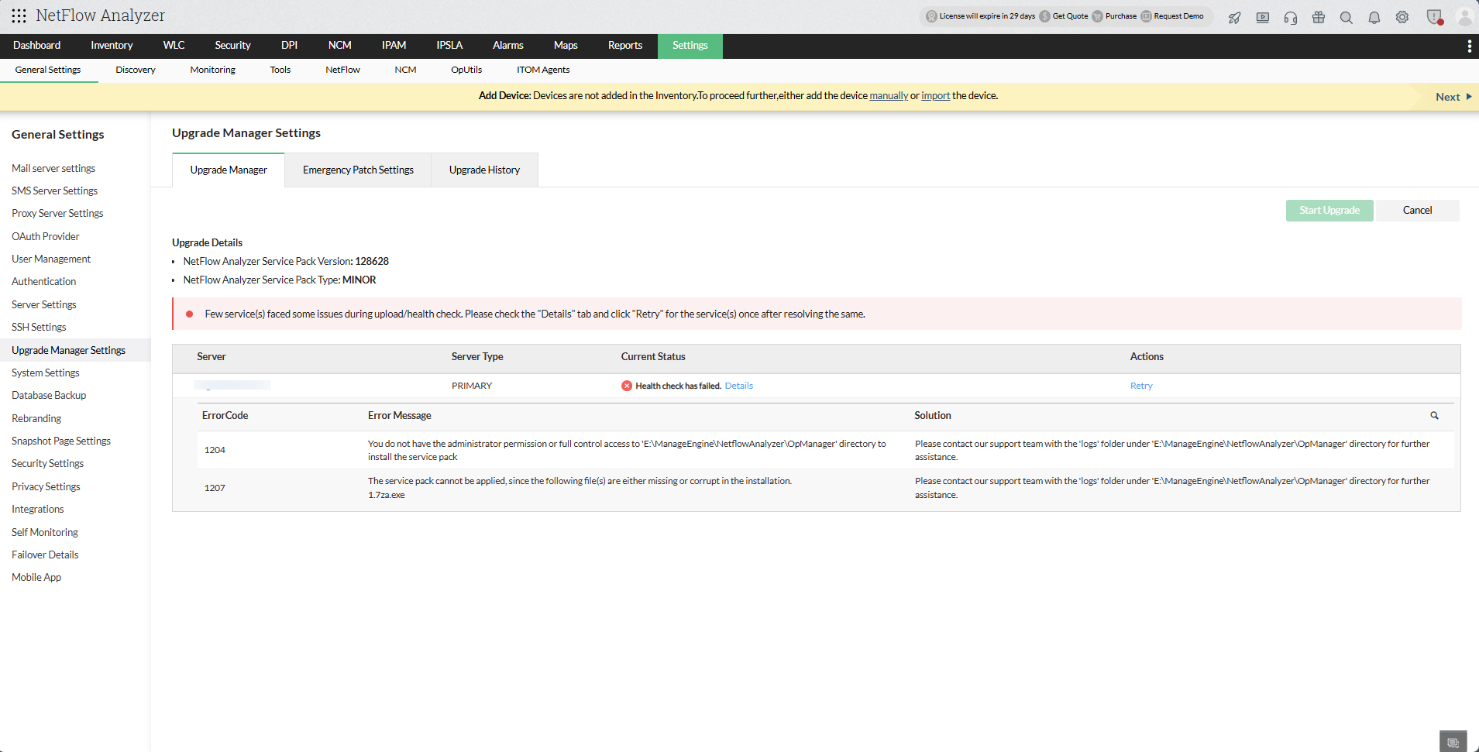Click the license expiry notice
Screen dimensions: 1479x752
click(981, 16)
